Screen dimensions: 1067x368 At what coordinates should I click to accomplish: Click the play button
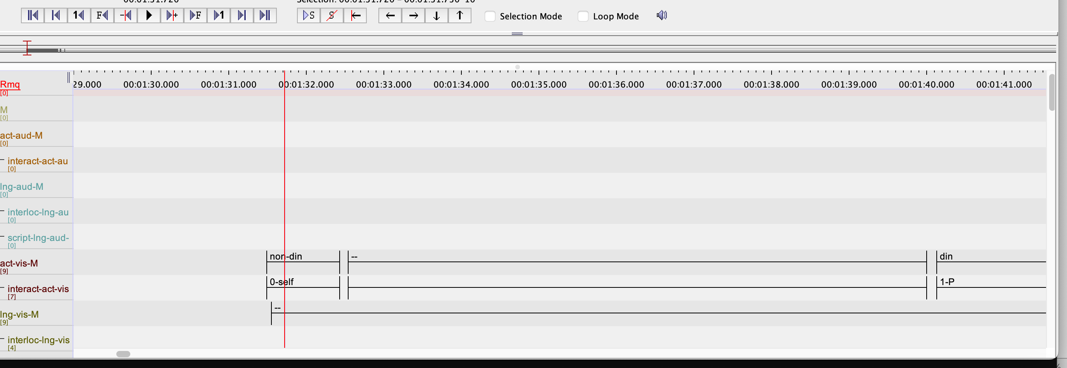pos(149,16)
